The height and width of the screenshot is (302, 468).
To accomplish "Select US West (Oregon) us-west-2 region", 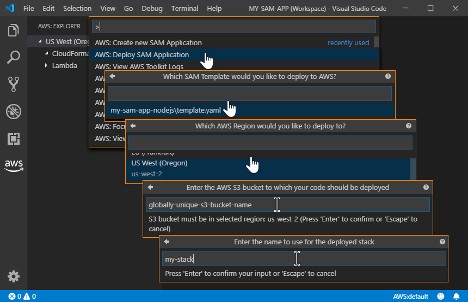I will (x=268, y=169).
